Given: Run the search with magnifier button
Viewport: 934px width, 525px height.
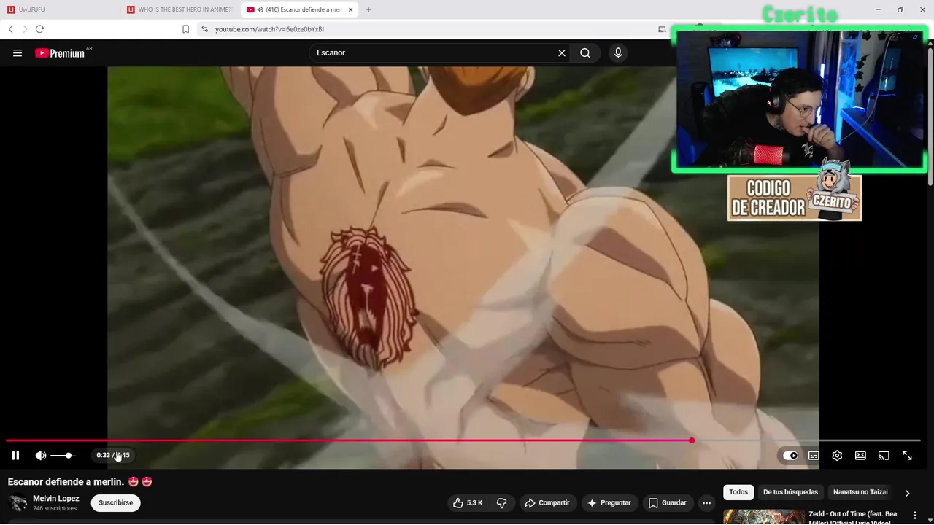Looking at the screenshot, I should click(x=585, y=53).
